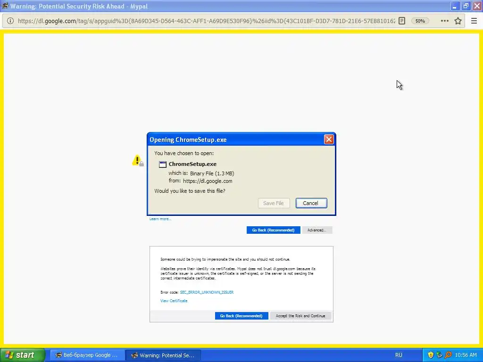483x362 pixels.
Task: Open the View Certificate link
Action: coord(174,301)
